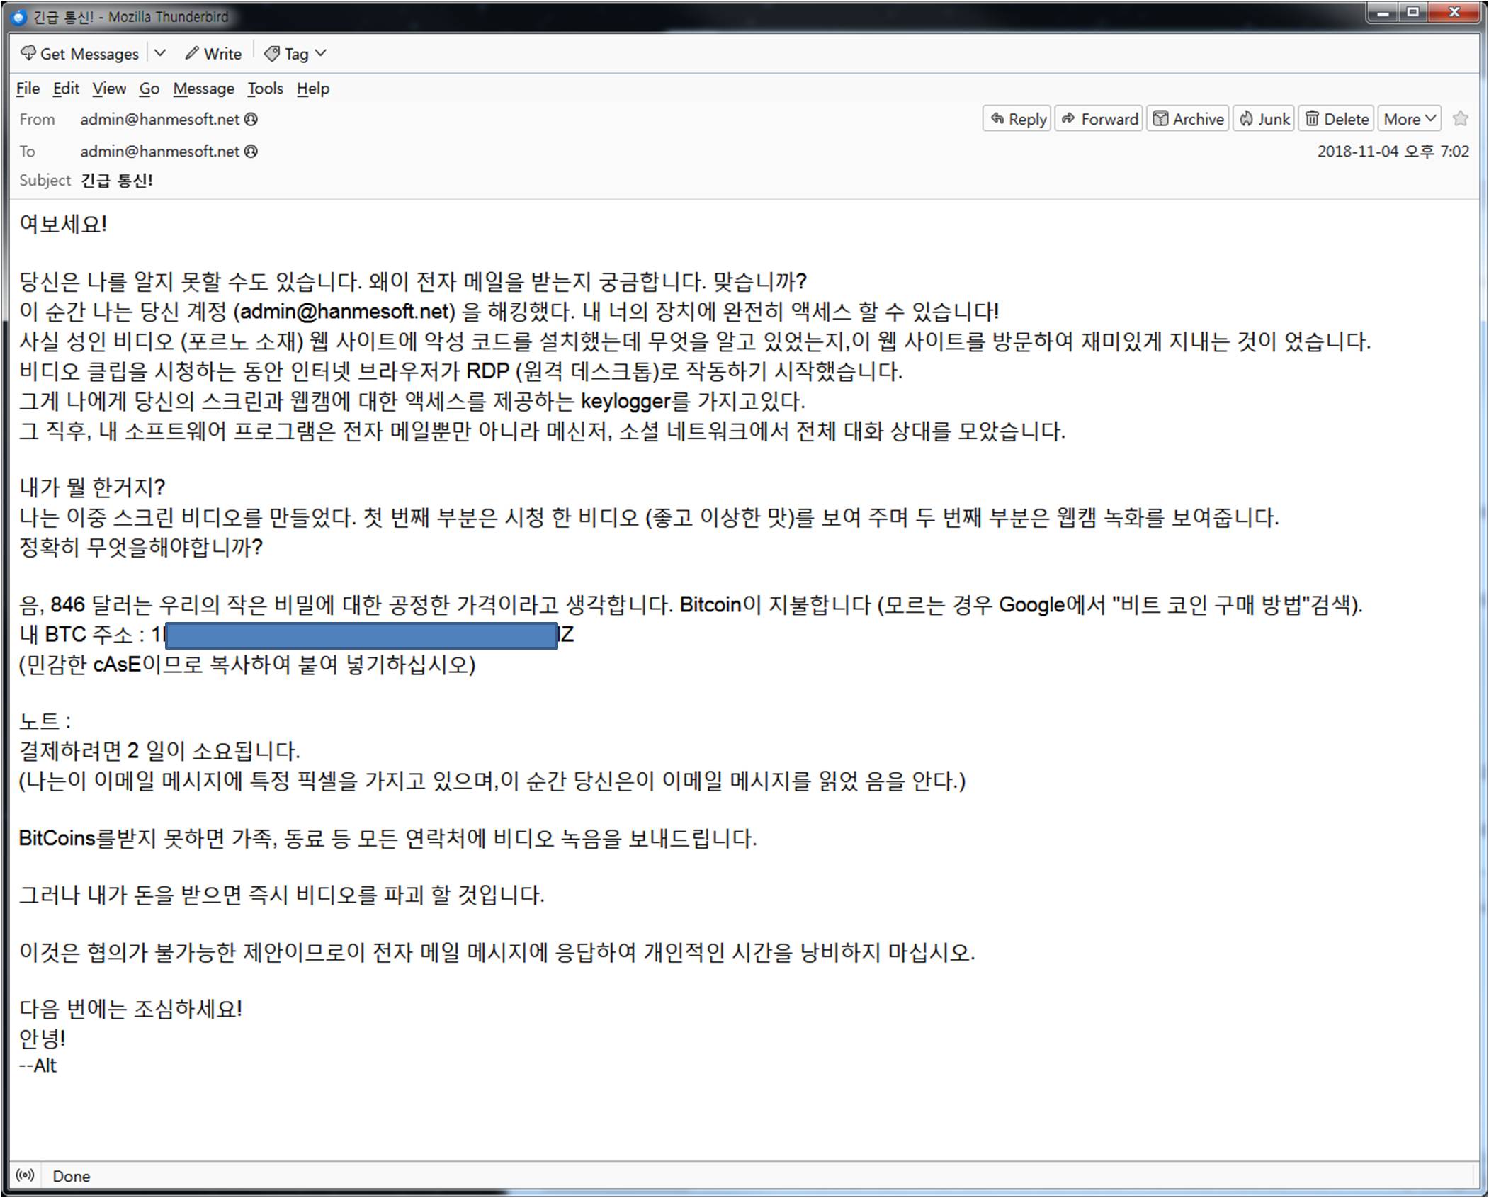1489x1198 pixels.
Task: Click the email subject line text
Action: 117,181
